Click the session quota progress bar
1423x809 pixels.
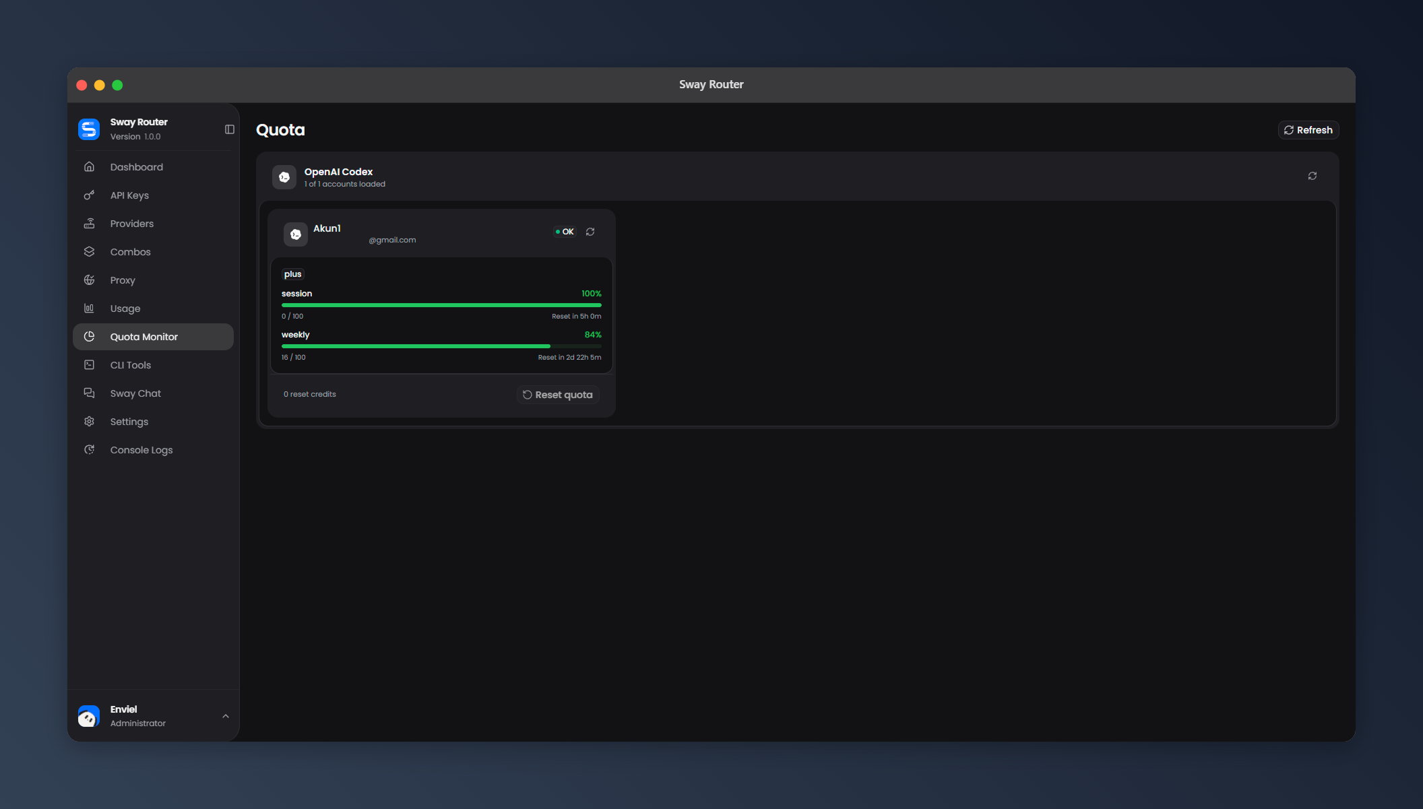(x=441, y=305)
